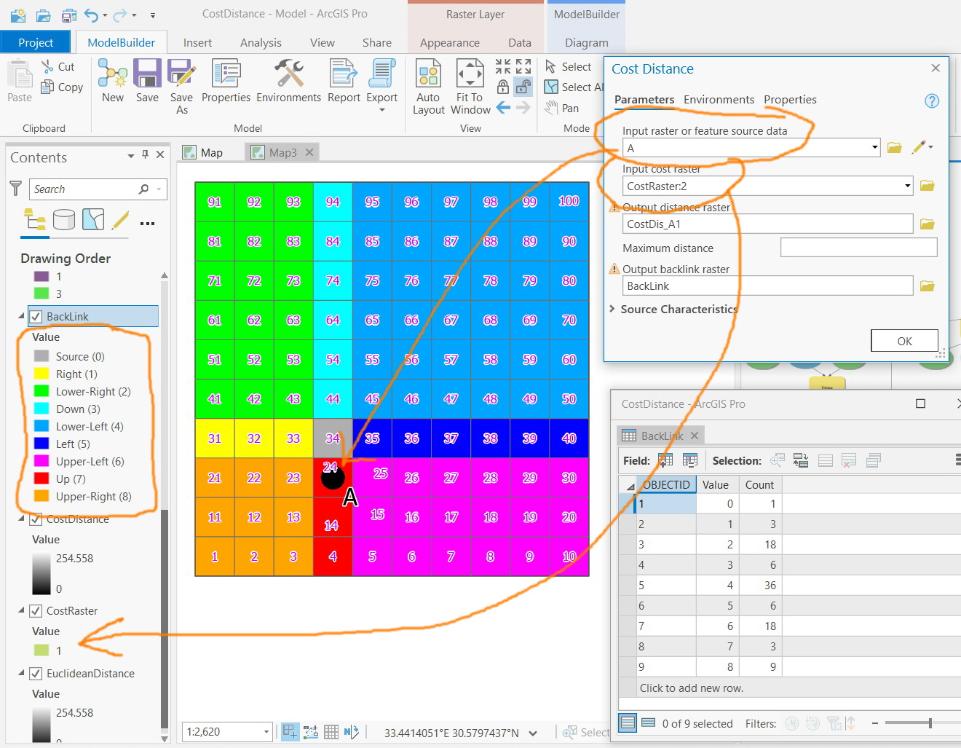This screenshot has width=961, height=748.
Task: Switch to Properties tab in Cost Distance
Action: 790,100
